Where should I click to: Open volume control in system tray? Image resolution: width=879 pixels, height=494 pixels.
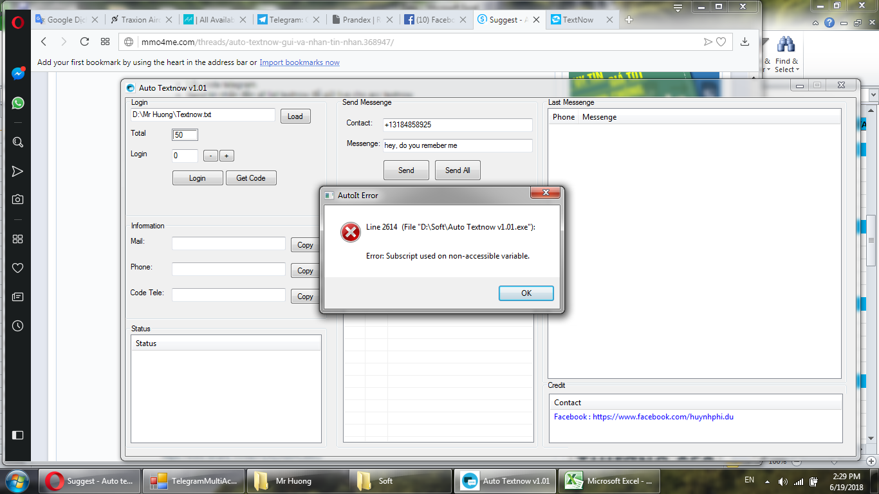[x=783, y=481]
